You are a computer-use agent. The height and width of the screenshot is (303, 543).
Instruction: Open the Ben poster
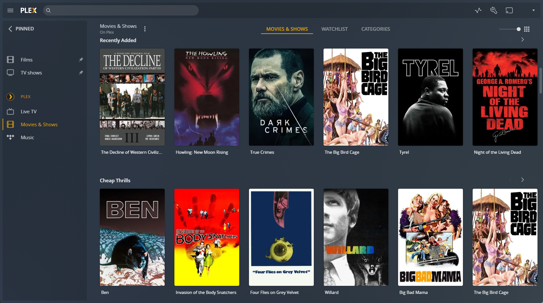132,237
